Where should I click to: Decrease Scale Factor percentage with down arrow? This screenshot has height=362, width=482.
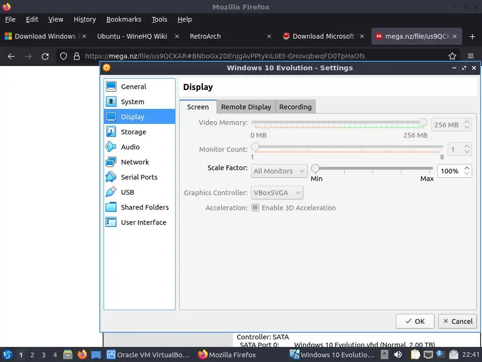click(467, 173)
